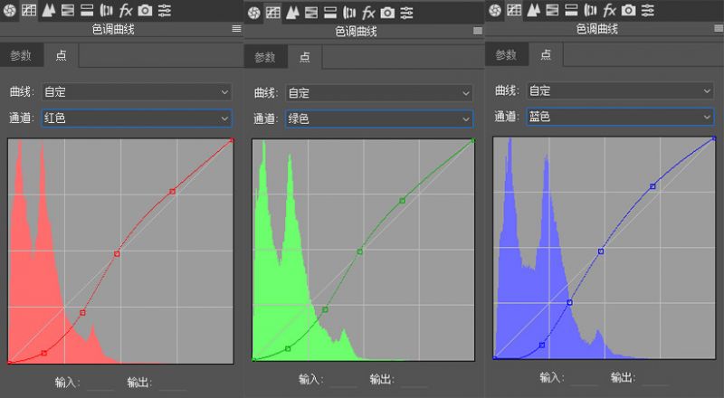Select the center control point on red curve

point(117,254)
